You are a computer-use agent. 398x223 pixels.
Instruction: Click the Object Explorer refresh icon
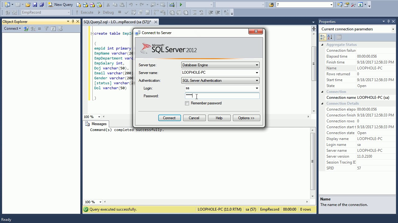(x=53, y=28)
